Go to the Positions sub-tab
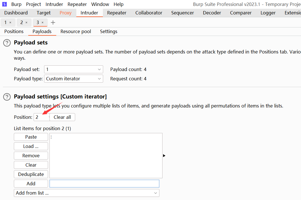 (x=14, y=31)
